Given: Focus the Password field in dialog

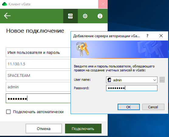Looking at the screenshot, I should tap(132, 88).
